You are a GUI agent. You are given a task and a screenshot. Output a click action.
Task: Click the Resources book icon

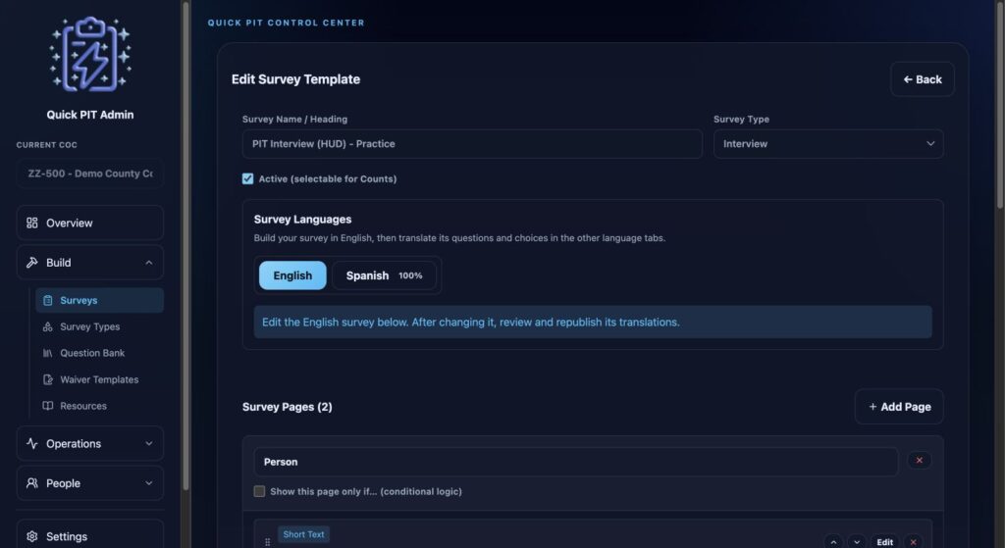click(47, 406)
